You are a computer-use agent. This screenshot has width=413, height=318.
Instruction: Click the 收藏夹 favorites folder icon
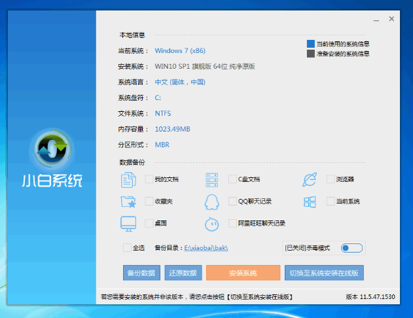(128, 201)
